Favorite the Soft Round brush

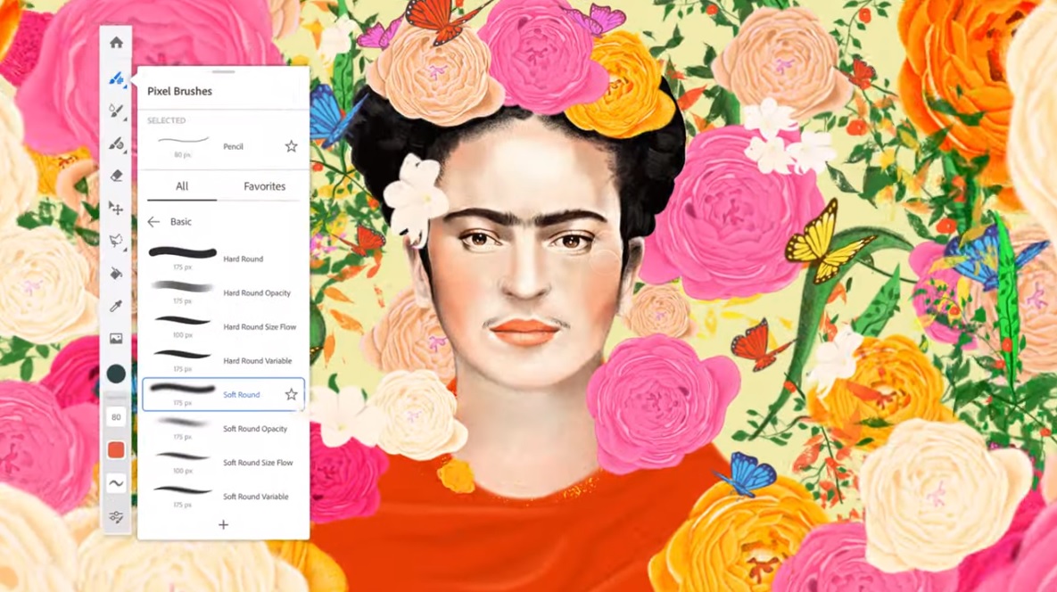291,395
